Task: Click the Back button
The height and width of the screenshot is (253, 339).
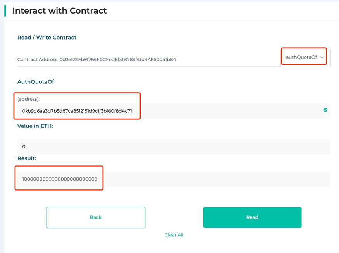Action: coord(96,217)
